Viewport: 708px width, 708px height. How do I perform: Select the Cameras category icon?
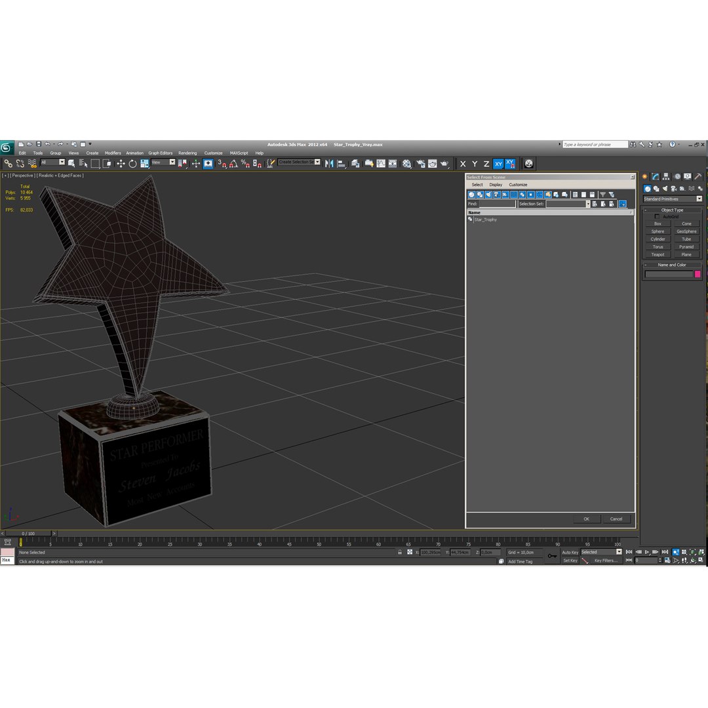point(674,189)
